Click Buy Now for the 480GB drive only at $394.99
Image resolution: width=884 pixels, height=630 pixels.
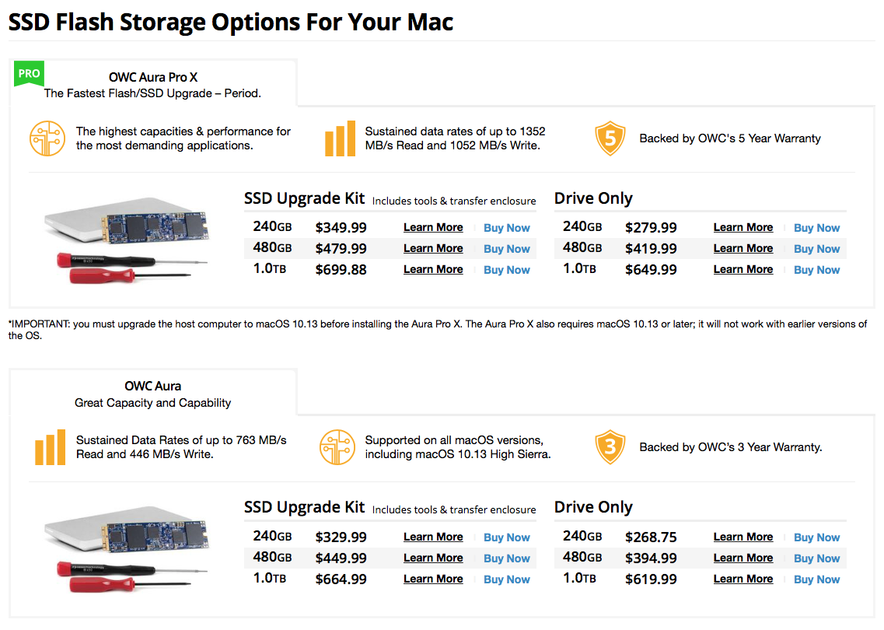(x=817, y=558)
